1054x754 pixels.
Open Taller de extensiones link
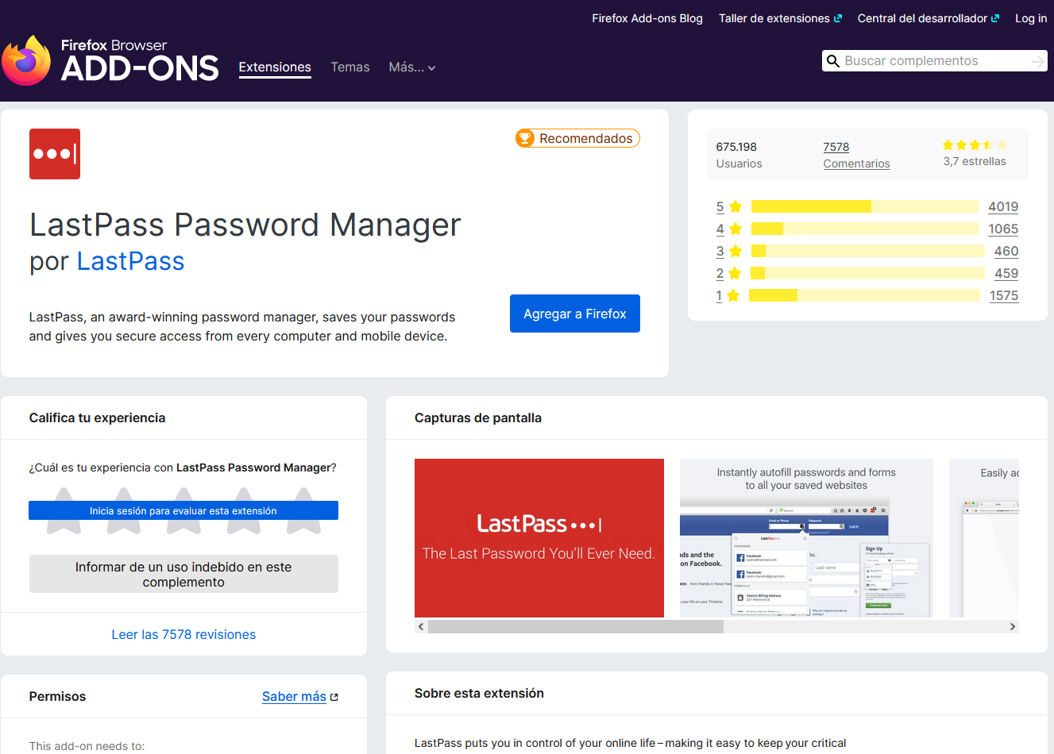pyautogui.click(x=780, y=18)
